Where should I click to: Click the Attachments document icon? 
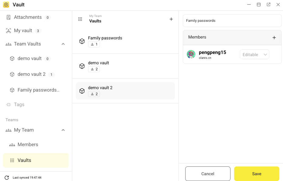point(9,17)
